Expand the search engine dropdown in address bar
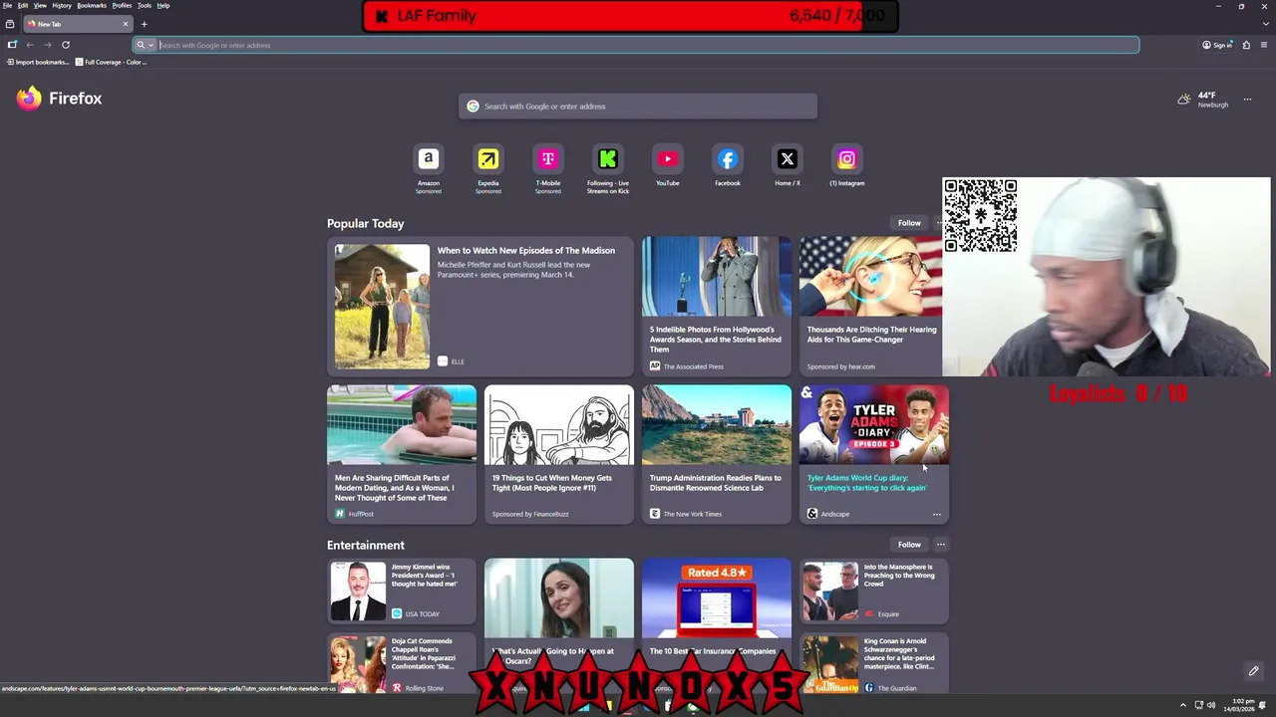Screen dimensions: 1276x717 (151, 45)
